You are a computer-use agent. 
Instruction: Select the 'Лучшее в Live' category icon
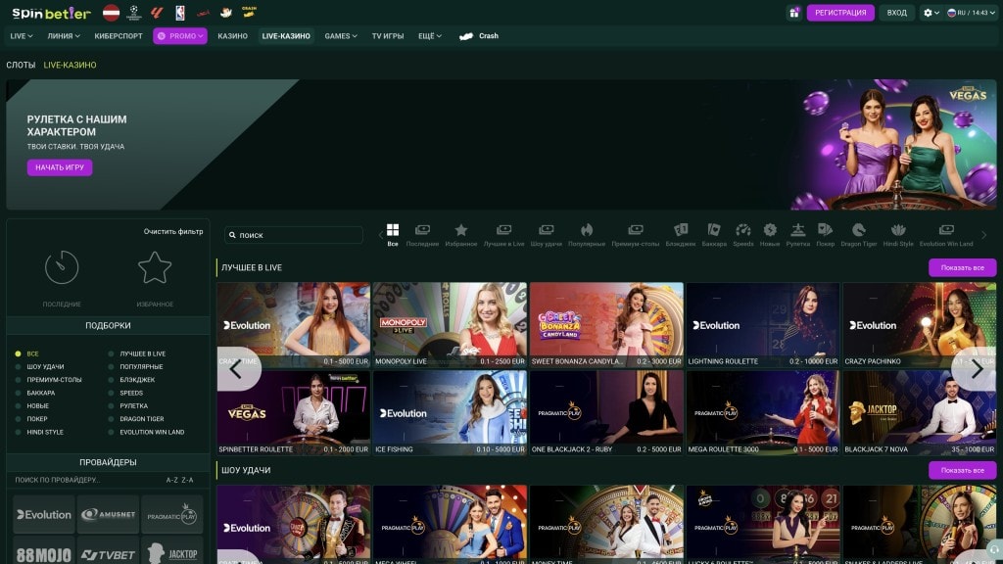[504, 235]
